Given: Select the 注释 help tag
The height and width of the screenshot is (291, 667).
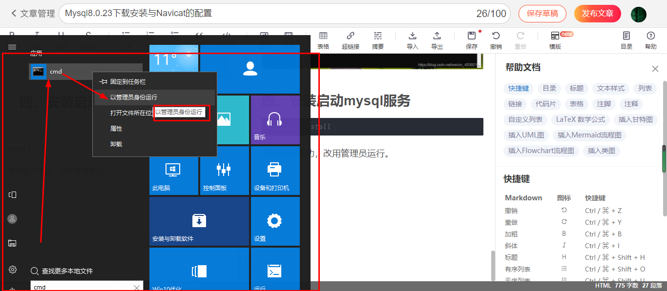Looking at the screenshot, I should point(631,104).
